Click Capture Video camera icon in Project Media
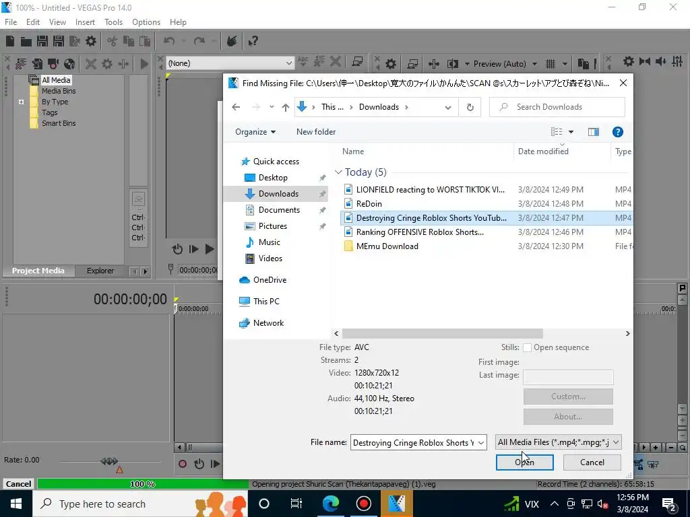Screen dimensions: 690x517 53,64
